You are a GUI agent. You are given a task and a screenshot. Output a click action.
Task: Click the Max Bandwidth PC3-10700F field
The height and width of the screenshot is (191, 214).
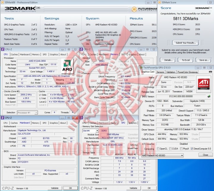pyautogui.click(x=113, y=138)
